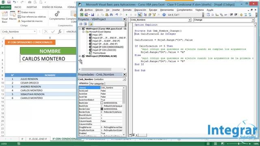The height and width of the screenshot is (146, 260).
Task: Undo using the VBA toolbar arrow
Action: (x=117, y=15)
